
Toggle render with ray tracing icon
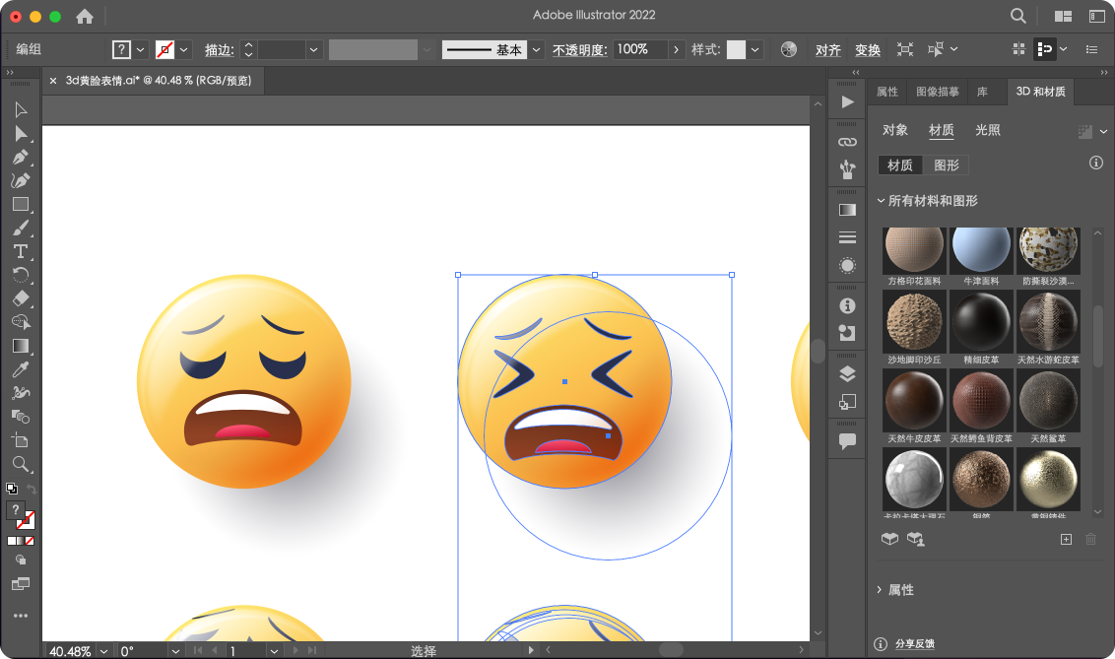pos(1085,131)
